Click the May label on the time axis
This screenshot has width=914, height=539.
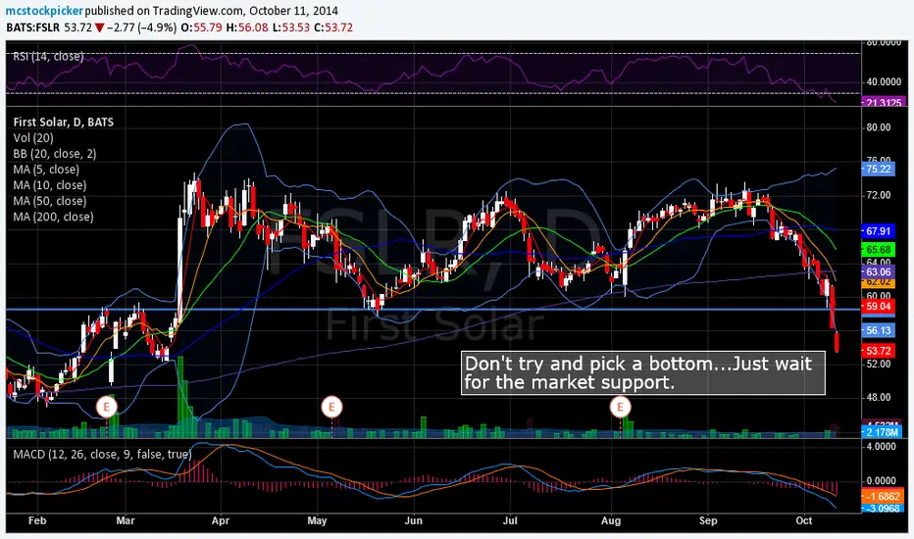click(317, 520)
